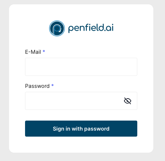Image resolution: width=165 pixels, height=161 pixels.
Task: Click the E-Mail field label
Action: pos(33,52)
